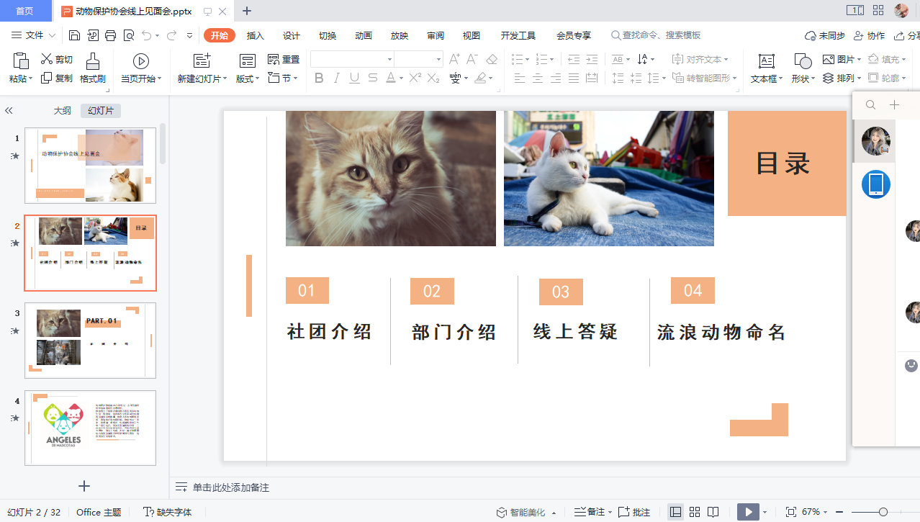
Task: Click 单击此处添加备注 notes area
Action: point(230,487)
